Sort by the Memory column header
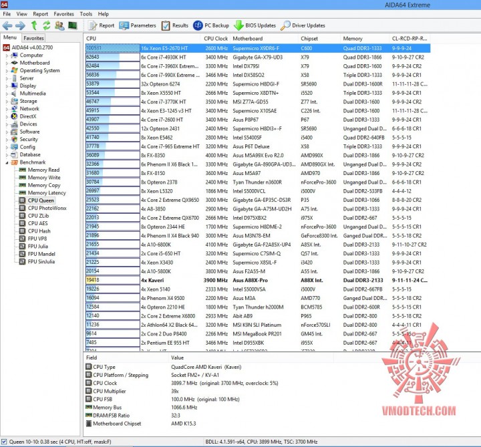This screenshot has height=447, width=481. pyautogui.click(x=365, y=39)
